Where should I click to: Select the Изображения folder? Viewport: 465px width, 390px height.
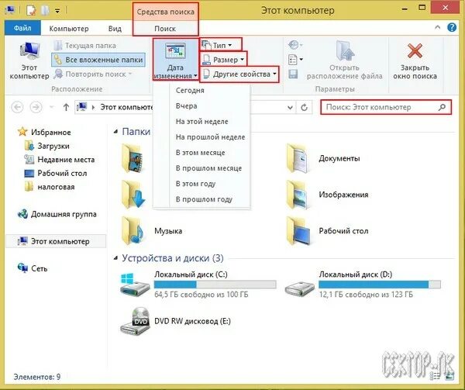(x=328, y=195)
